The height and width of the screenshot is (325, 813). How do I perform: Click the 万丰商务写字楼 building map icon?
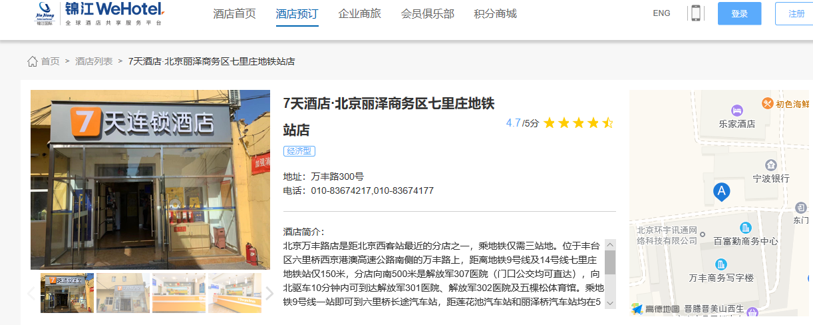(721, 264)
